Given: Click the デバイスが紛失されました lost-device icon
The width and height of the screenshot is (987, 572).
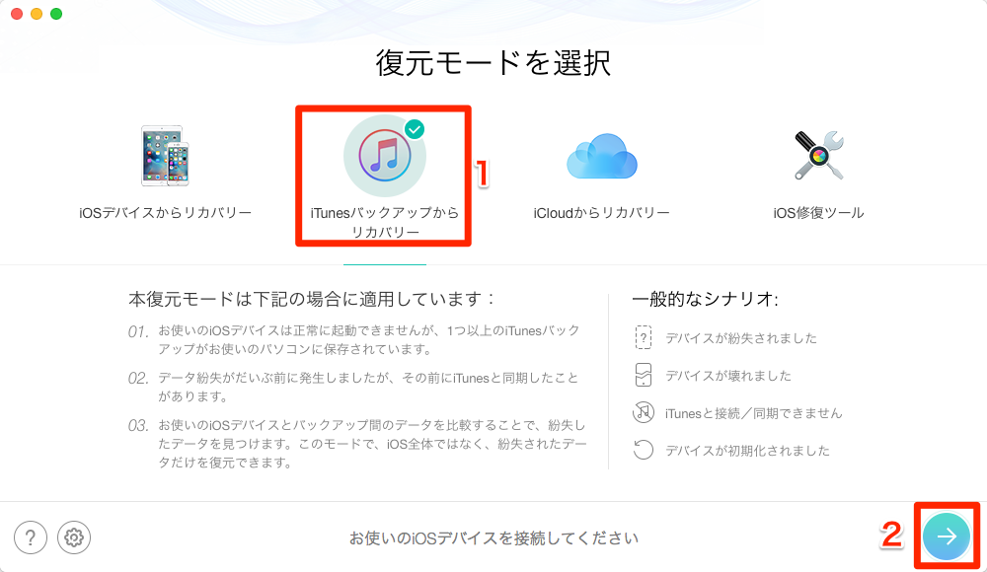Looking at the screenshot, I should (643, 338).
